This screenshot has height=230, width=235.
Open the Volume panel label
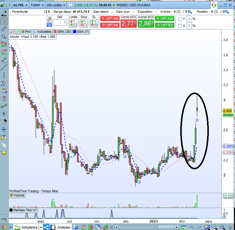pyautogui.click(x=17, y=195)
